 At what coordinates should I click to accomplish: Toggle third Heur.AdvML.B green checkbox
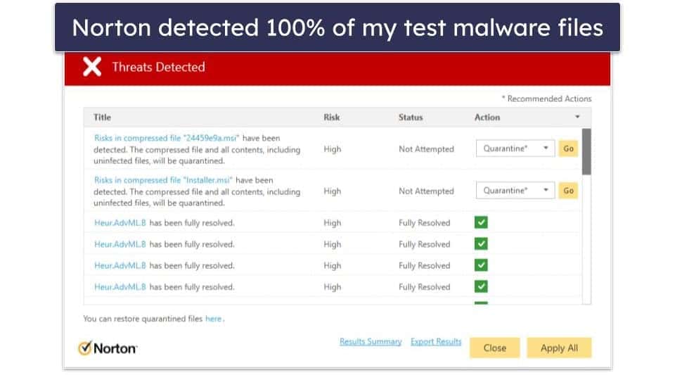click(x=481, y=266)
